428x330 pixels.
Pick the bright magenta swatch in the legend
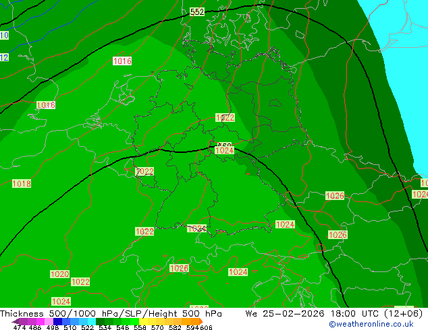tap(41, 321)
